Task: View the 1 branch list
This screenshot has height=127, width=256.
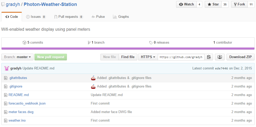Action: [x=96, y=43]
